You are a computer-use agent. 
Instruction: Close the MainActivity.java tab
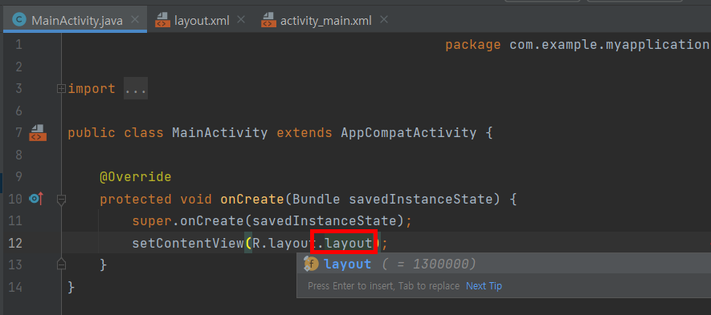tap(135, 20)
